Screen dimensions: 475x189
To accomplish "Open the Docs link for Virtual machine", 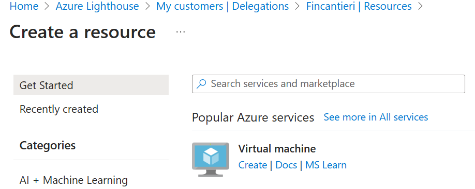I will [x=286, y=165].
